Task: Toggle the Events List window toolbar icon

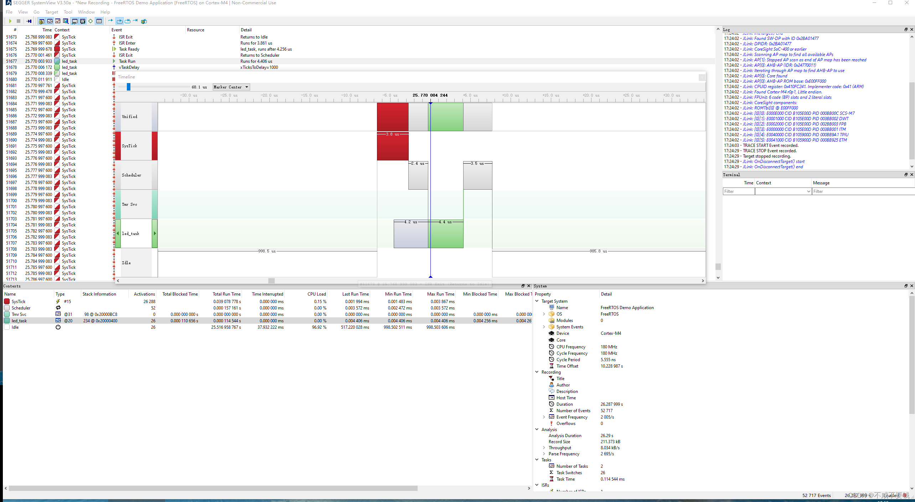Action: pyautogui.click(x=42, y=21)
